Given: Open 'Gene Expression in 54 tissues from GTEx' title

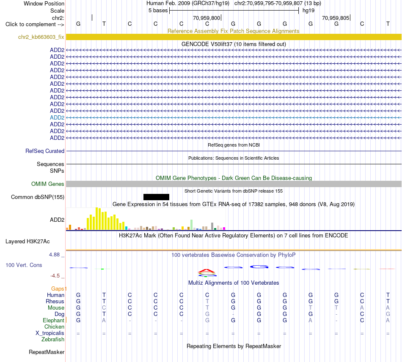Looking at the screenshot, I should point(234,204).
